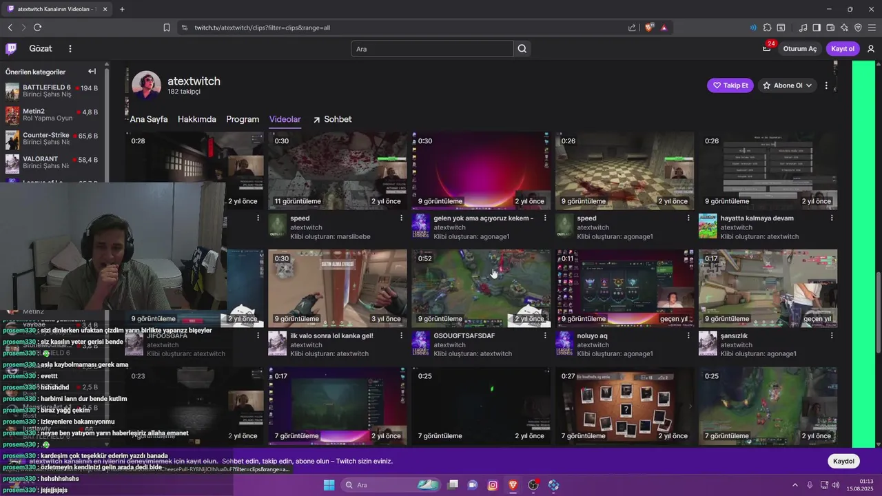Play the 0:17 şansızlık clip thumbnail
This screenshot has height=496, width=882.
tap(768, 289)
